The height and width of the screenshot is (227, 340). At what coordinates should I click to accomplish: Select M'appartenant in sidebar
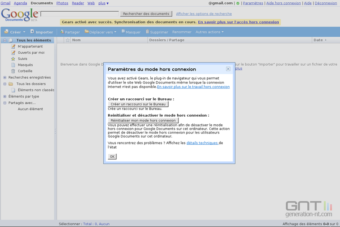tap(30, 46)
